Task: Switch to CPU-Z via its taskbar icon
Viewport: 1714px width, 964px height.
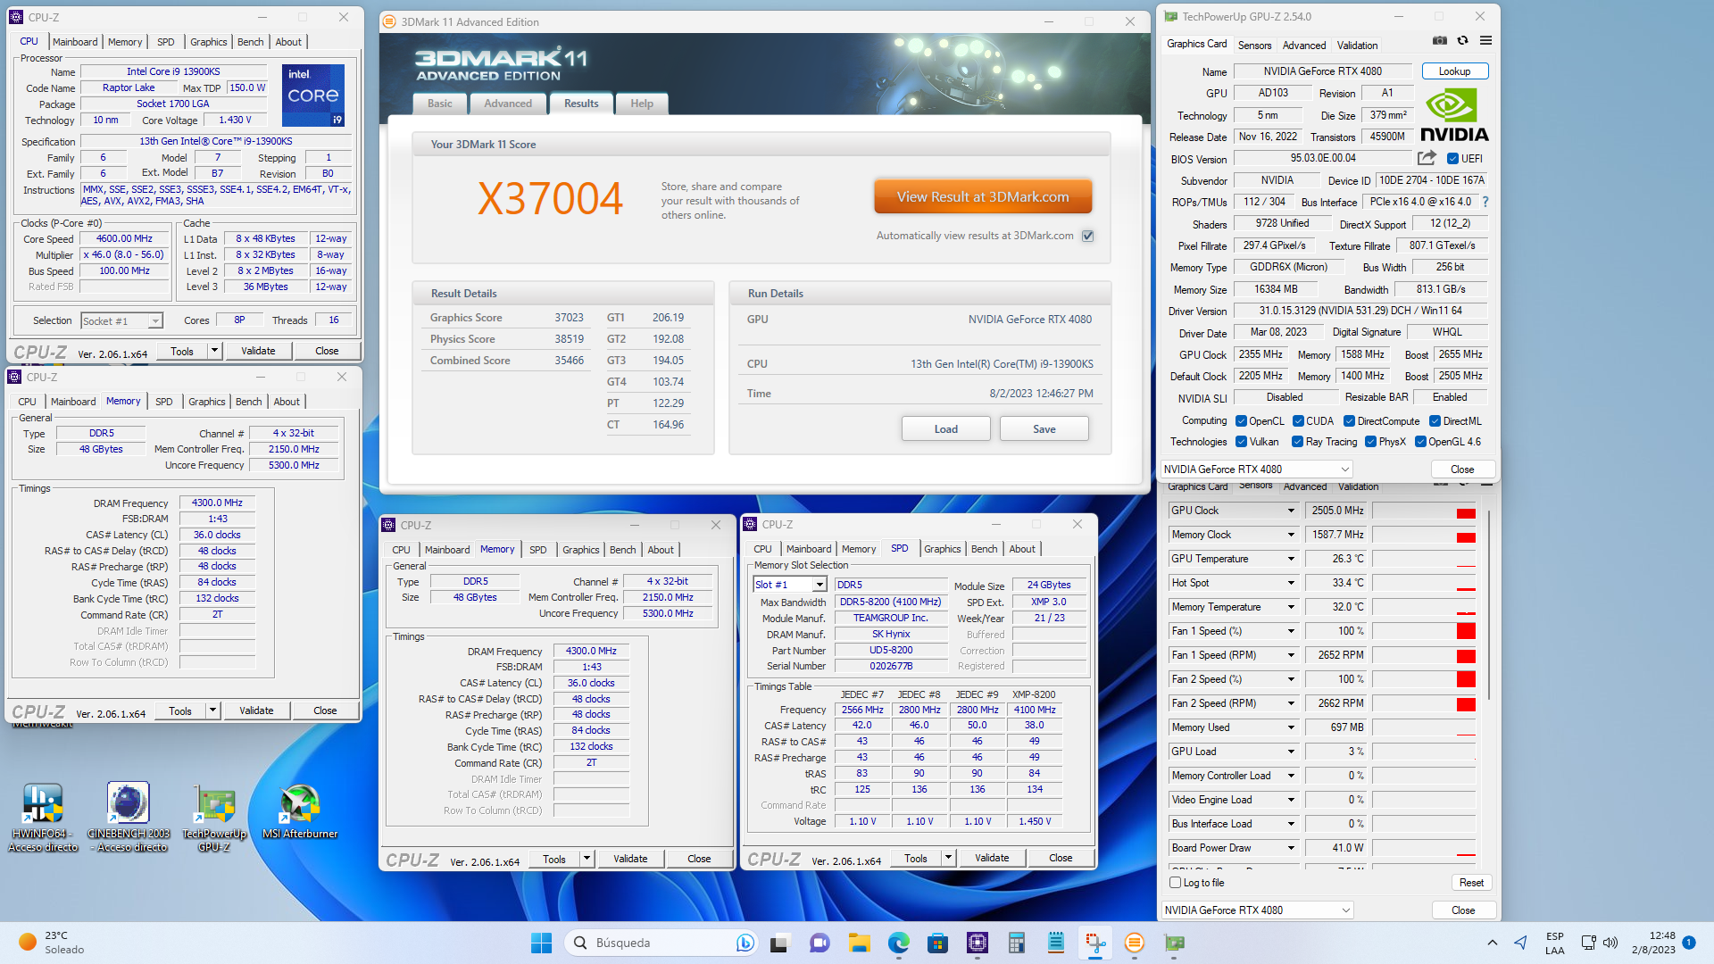Action: [x=977, y=943]
